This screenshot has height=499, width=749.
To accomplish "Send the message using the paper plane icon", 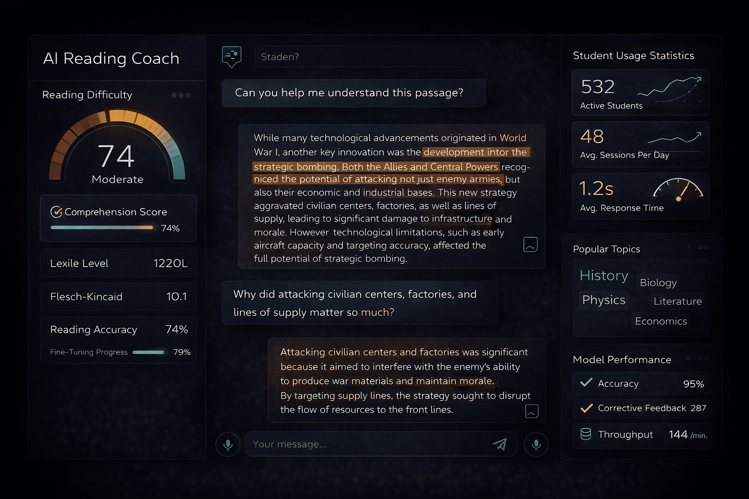I will 500,444.
